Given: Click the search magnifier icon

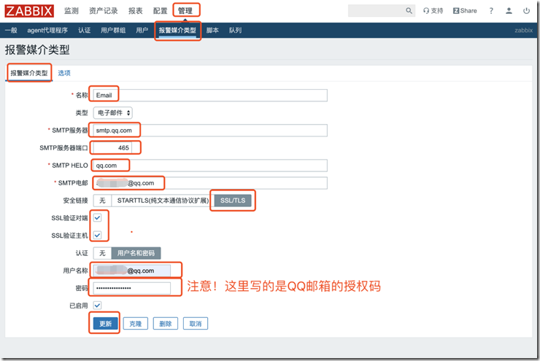Looking at the screenshot, I should (x=409, y=11).
